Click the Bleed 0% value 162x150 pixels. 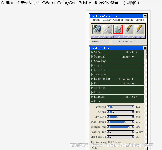pyautogui.click(x=129, y=84)
